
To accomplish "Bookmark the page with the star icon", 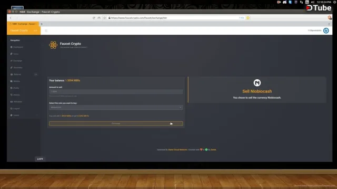I will [x=105, y=18].
